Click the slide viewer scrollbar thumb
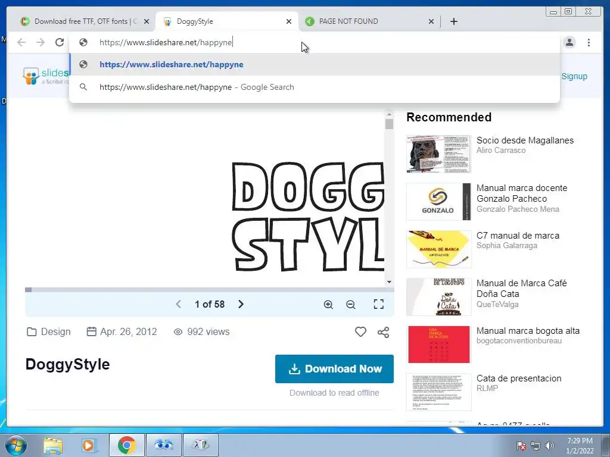Image resolution: width=610 pixels, height=457 pixels. [x=389, y=124]
